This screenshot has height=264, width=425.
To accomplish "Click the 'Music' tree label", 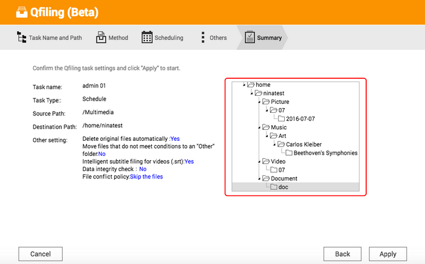I will click(x=279, y=127).
